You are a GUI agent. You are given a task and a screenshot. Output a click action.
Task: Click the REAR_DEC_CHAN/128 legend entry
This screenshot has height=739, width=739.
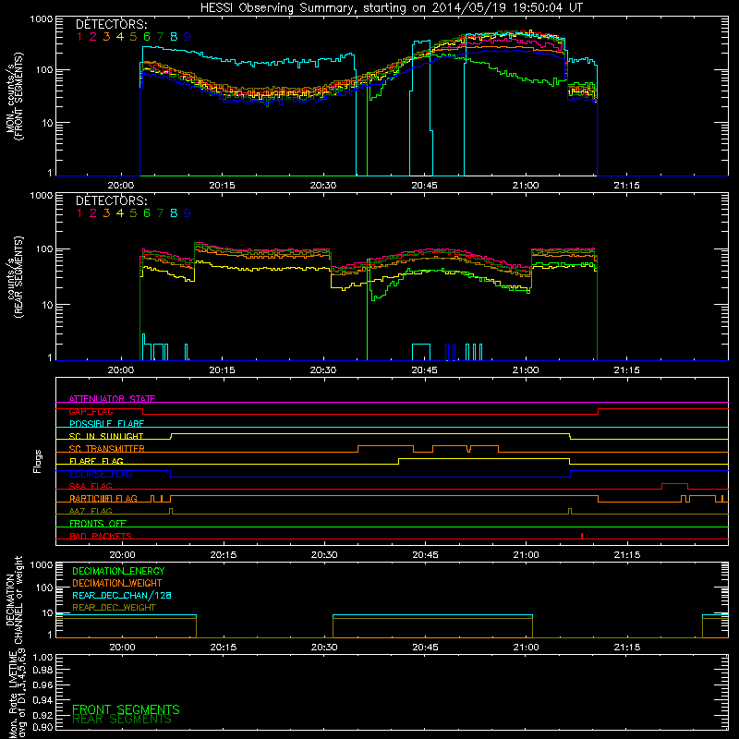pos(122,596)
